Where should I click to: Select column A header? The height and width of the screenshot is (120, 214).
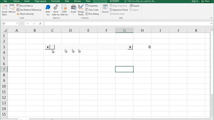click(17, 30)
